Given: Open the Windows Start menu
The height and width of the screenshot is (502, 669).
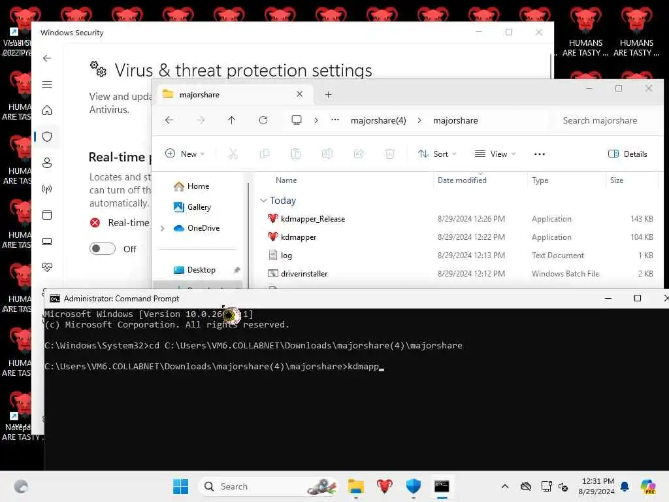Looking at the screenshot, I should [x=180, y=486].
